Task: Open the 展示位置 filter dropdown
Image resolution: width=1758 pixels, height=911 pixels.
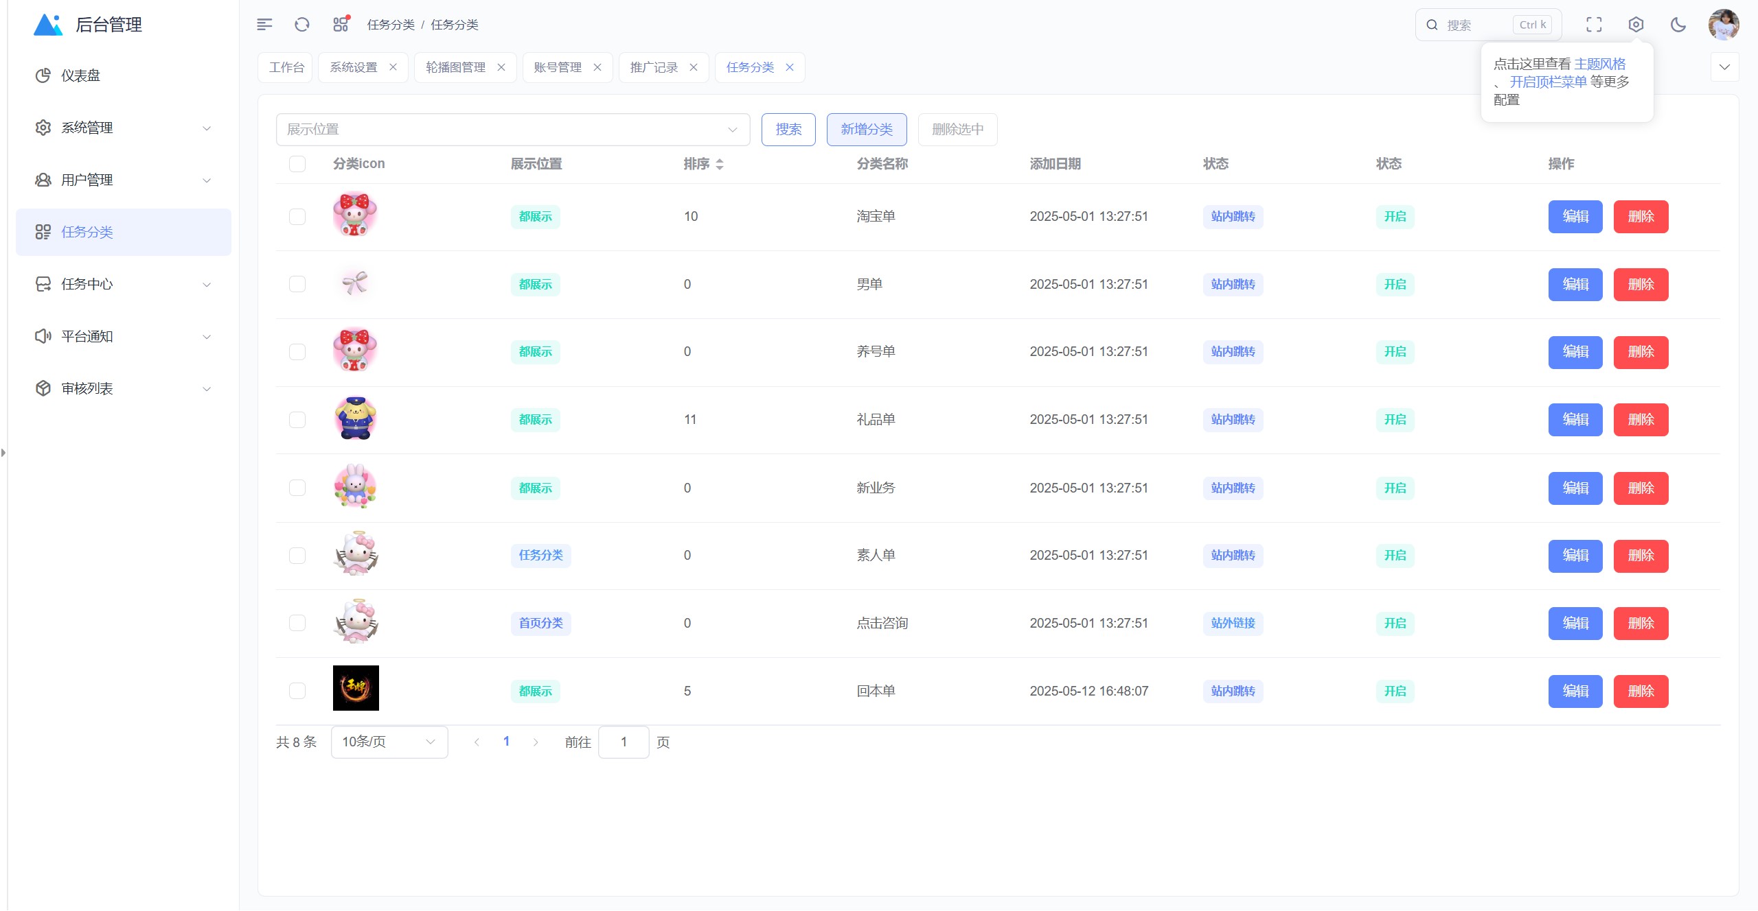Action: point(512,130)
